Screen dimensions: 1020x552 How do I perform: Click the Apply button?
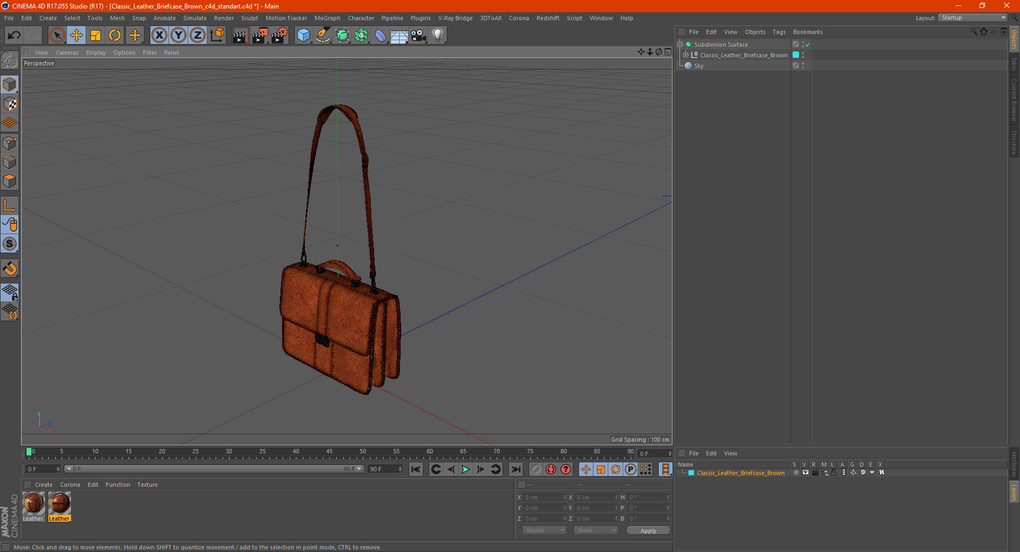[648, 530]
